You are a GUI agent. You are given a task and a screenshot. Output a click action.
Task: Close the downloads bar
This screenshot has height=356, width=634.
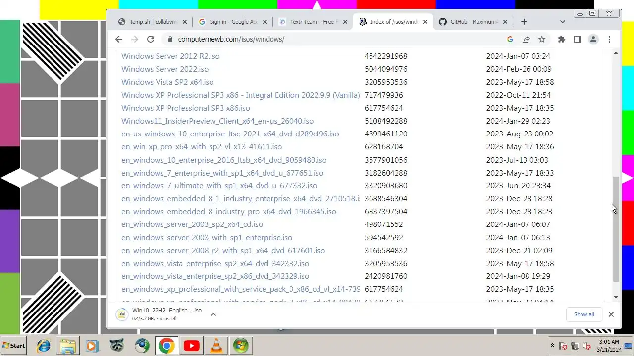pyautogui.click(x=611, y=314)
